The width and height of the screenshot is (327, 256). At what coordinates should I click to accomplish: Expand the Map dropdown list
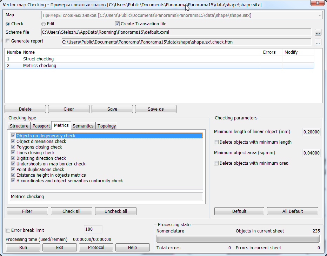[x=320, y=15]
